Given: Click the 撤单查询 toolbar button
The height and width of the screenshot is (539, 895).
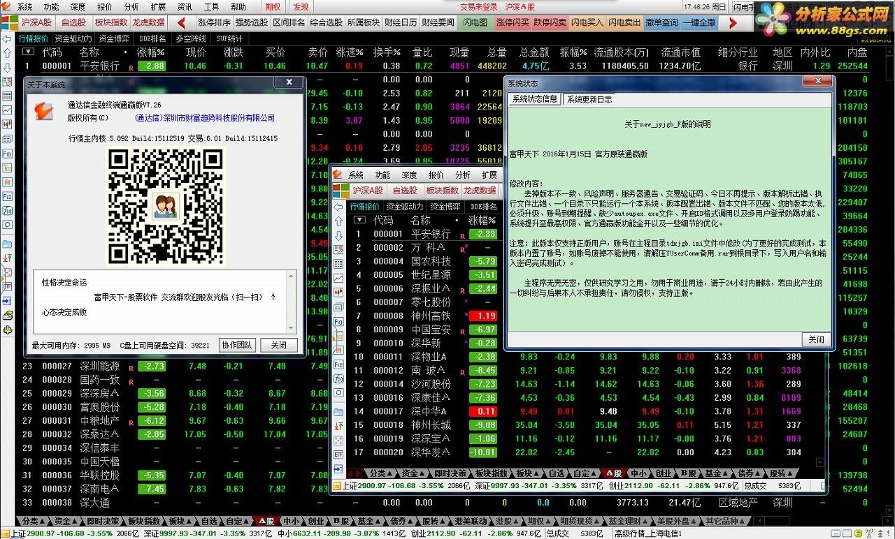Looking at the screenshot, I should [x=661, y=22].
